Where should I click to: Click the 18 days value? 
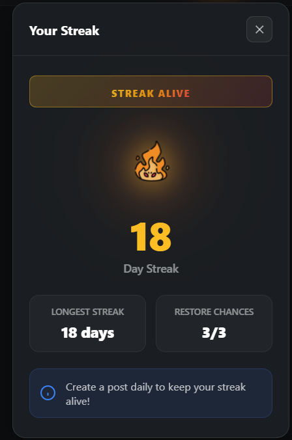[x=88, y=333]
